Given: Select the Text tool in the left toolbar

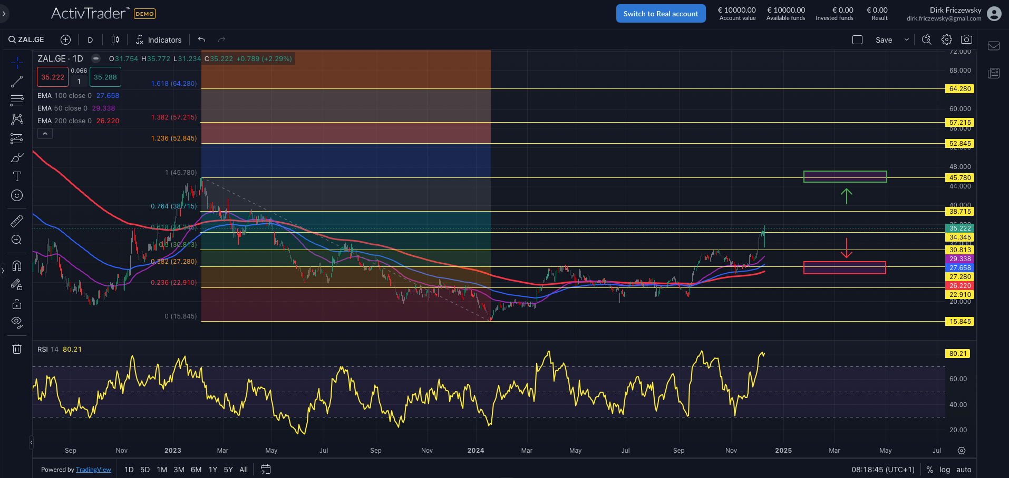Looking at the screenshot, I should 17,176.
